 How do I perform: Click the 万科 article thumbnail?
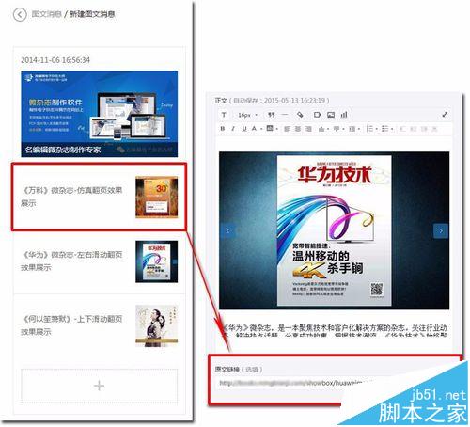pyautogui.click(x=156, y=198)
